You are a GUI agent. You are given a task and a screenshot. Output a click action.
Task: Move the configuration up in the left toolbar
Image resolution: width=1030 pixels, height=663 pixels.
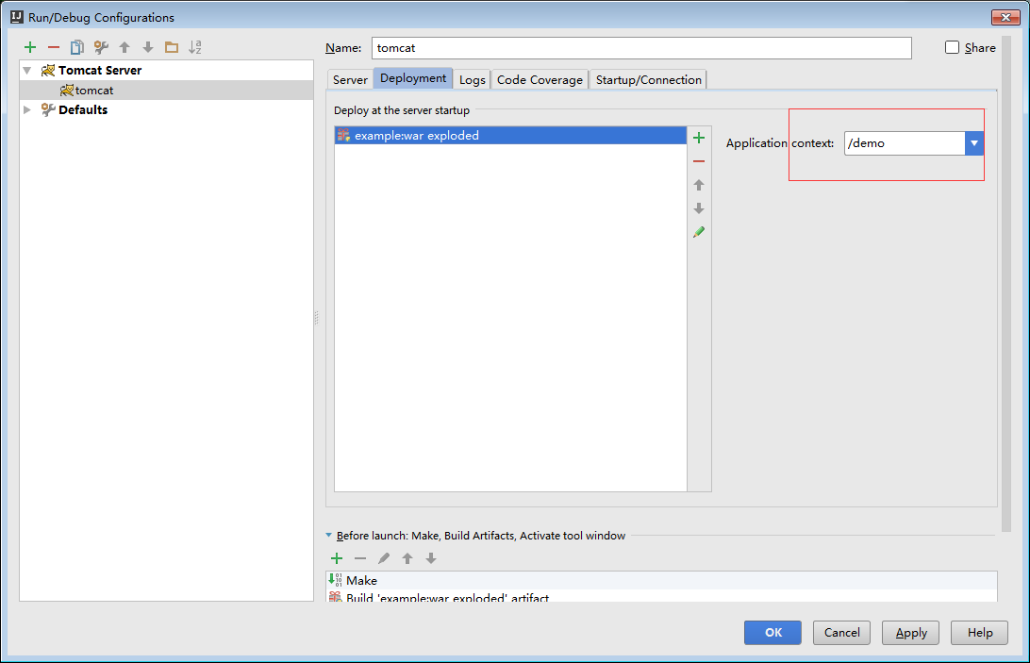pos(125,47)
